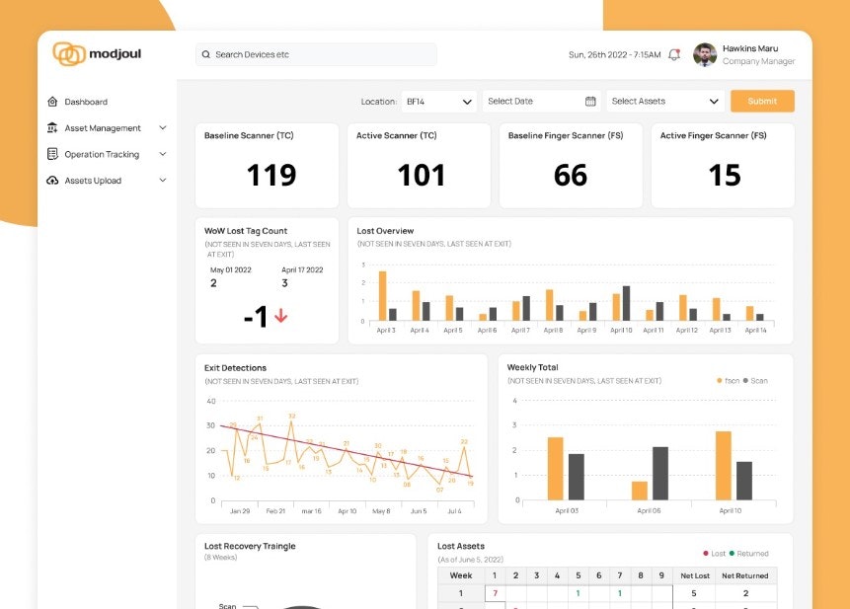Click Baseline Scanner (TC) value 119
This screenshot has width=850, height=609.
[271, 175]
